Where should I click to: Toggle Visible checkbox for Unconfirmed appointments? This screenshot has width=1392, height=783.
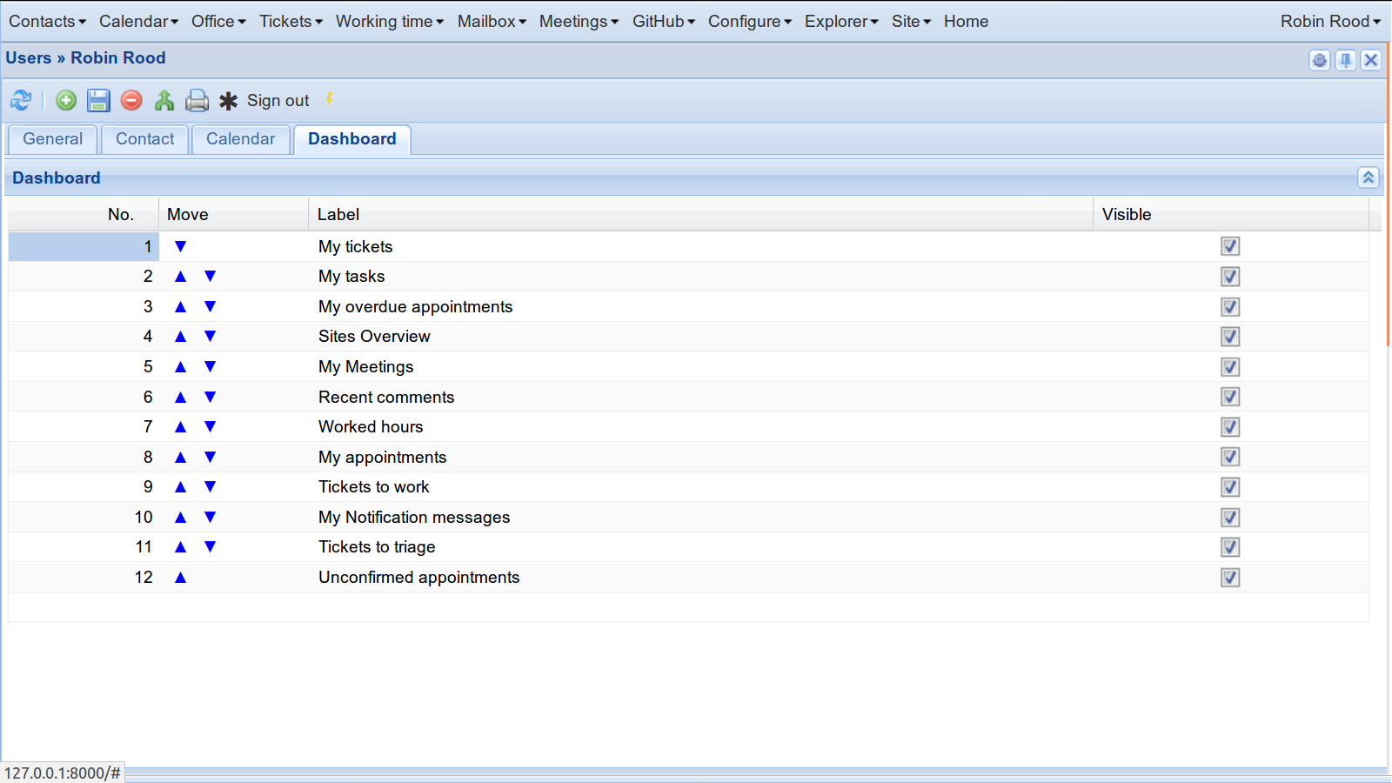1230,578
